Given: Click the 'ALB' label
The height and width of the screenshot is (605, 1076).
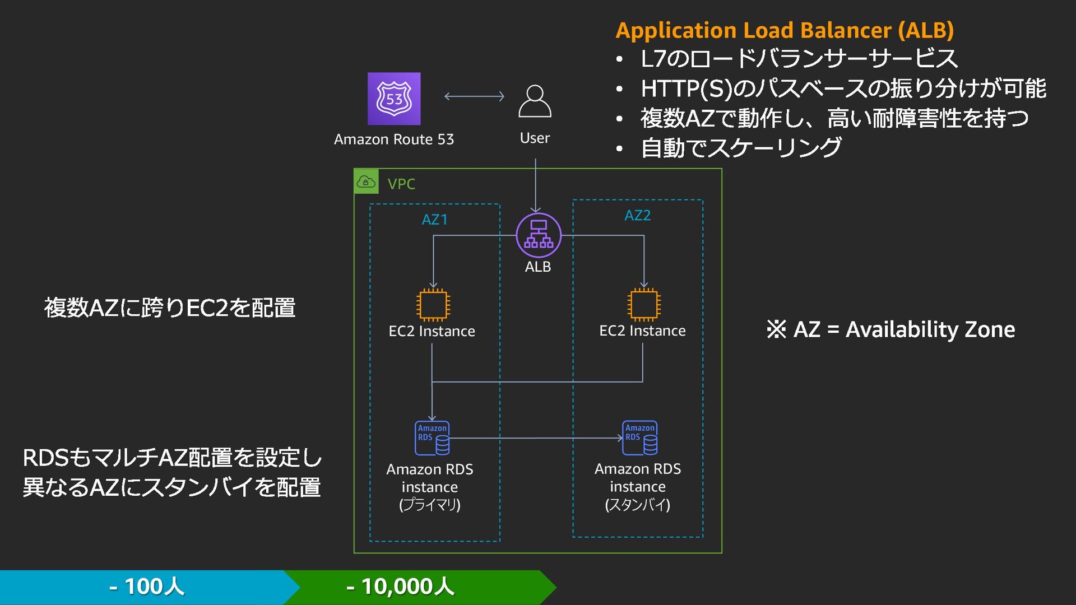Looking at the screenshot, I should coord(538,267).
